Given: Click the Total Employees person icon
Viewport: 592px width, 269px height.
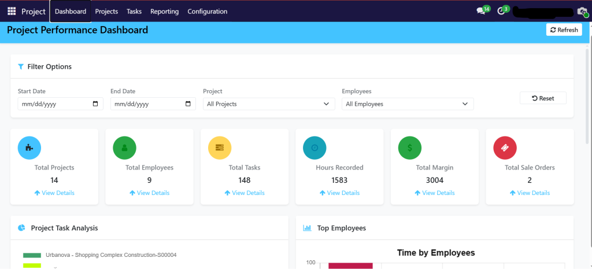Looking at the screenshot, I should 125,148.
